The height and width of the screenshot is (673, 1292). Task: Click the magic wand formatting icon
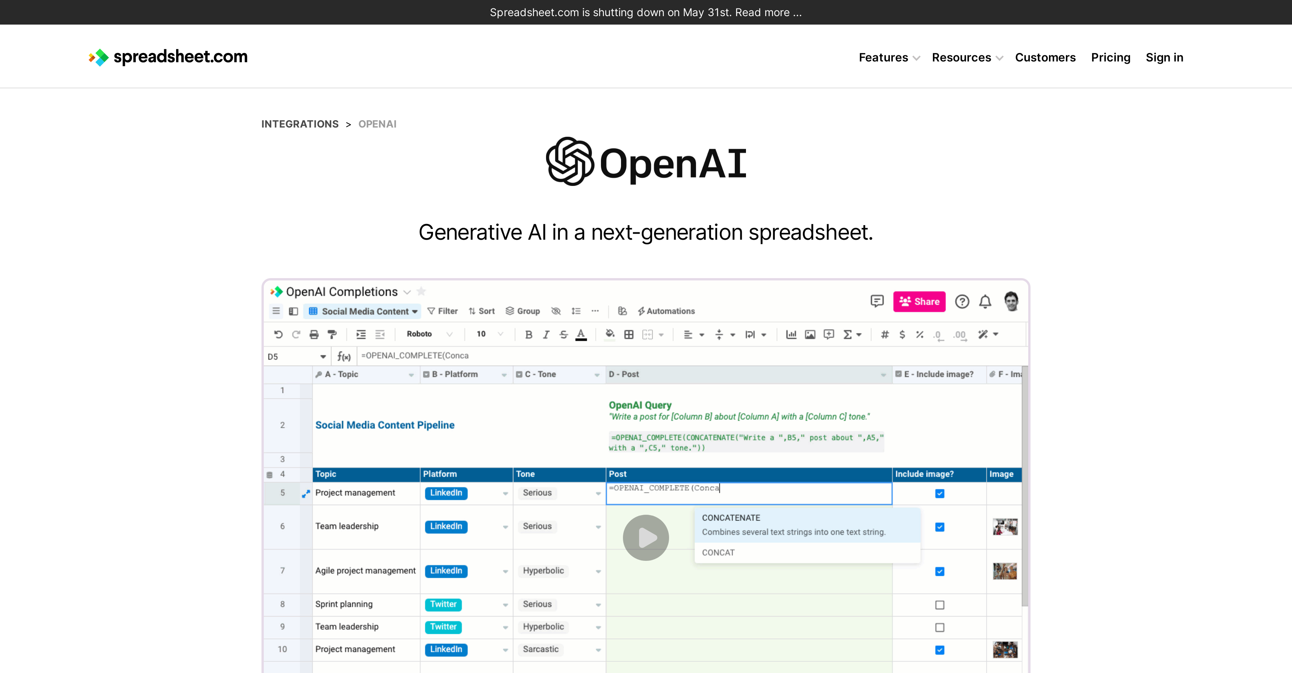coord(983,334)
